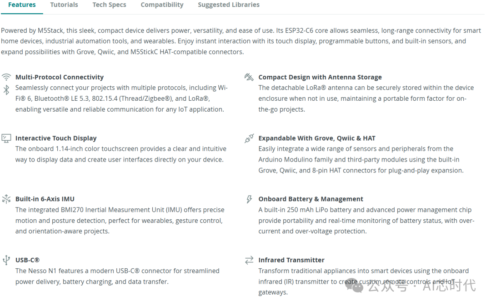This screenshot has width=491, height=305.
Task: Click the Multi-Protocol Connectivity heading
Action: pyautogui.click(x=60, y=77)
